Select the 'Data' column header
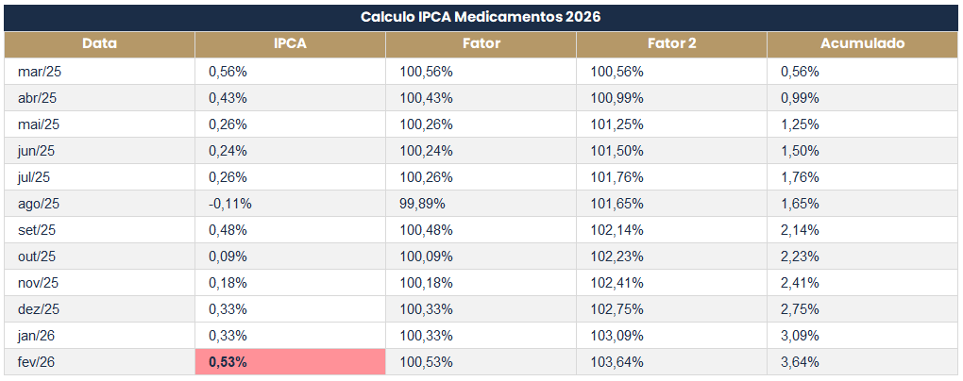The height and width of the screenshot is (381, 963). click(99, 43)
